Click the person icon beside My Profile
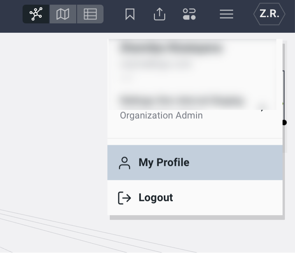The height and width of the screenshot is (253, 295). [x=125, y=163]
